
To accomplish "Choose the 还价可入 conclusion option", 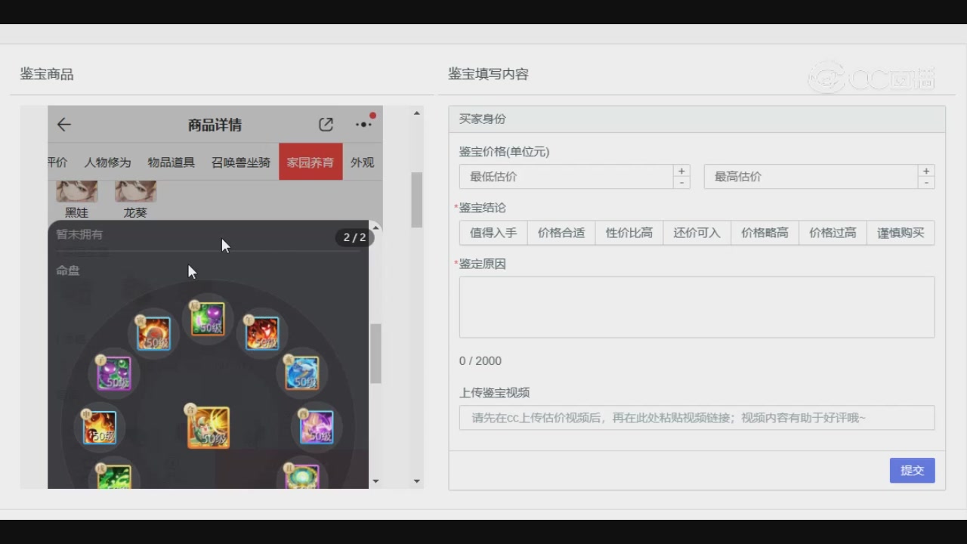I will [697, 233].
